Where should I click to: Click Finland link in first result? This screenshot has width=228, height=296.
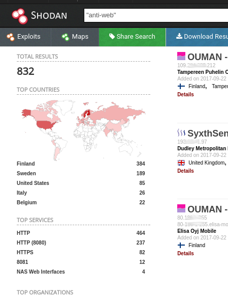[197, 86]
